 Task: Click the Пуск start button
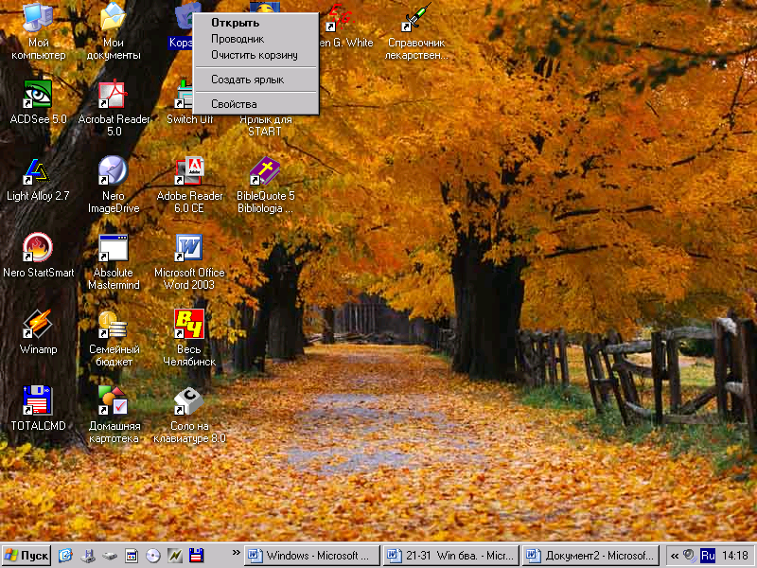[26, 556]
